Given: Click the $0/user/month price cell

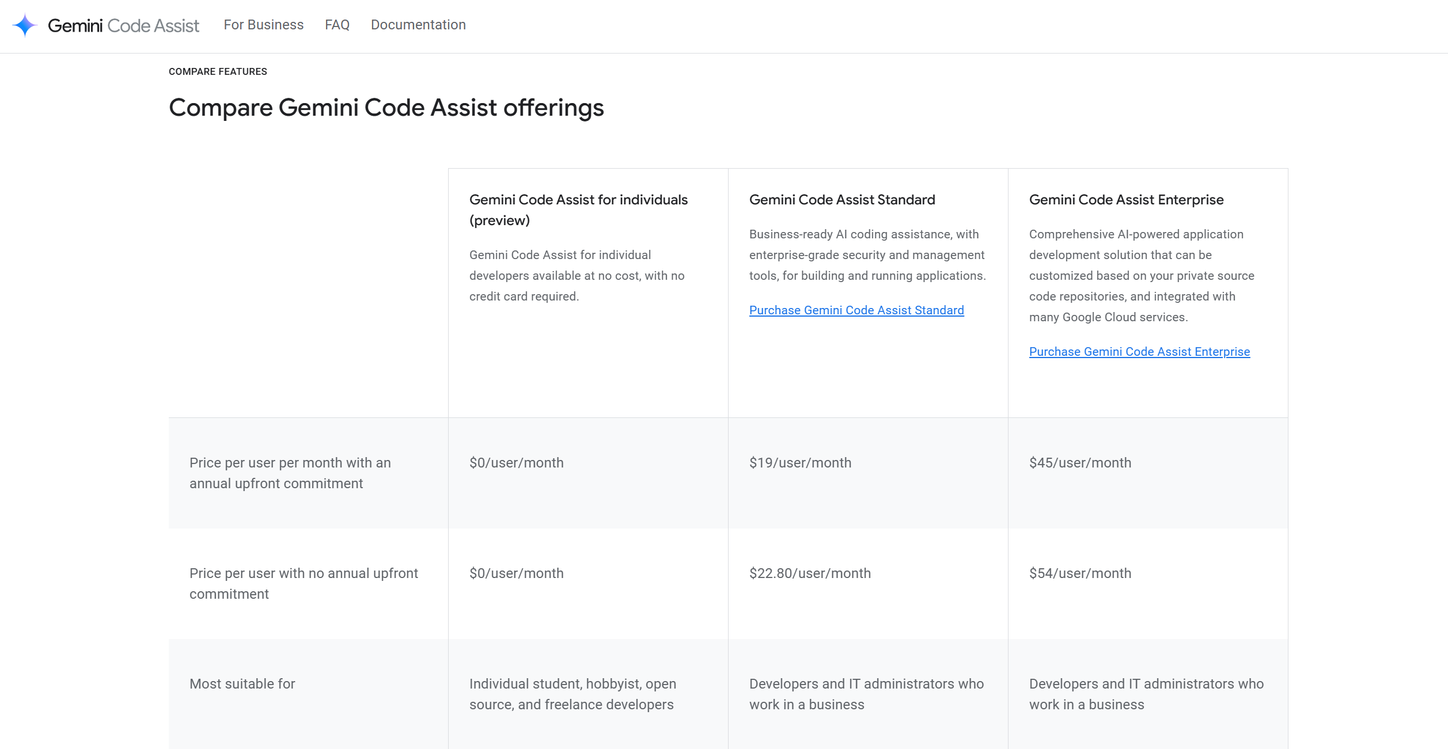Looking at the screenshot, I should [x=517, y=462].
